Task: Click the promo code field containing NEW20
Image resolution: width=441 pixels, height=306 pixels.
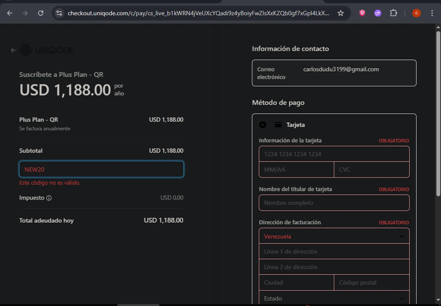Action: coord(101,169)
